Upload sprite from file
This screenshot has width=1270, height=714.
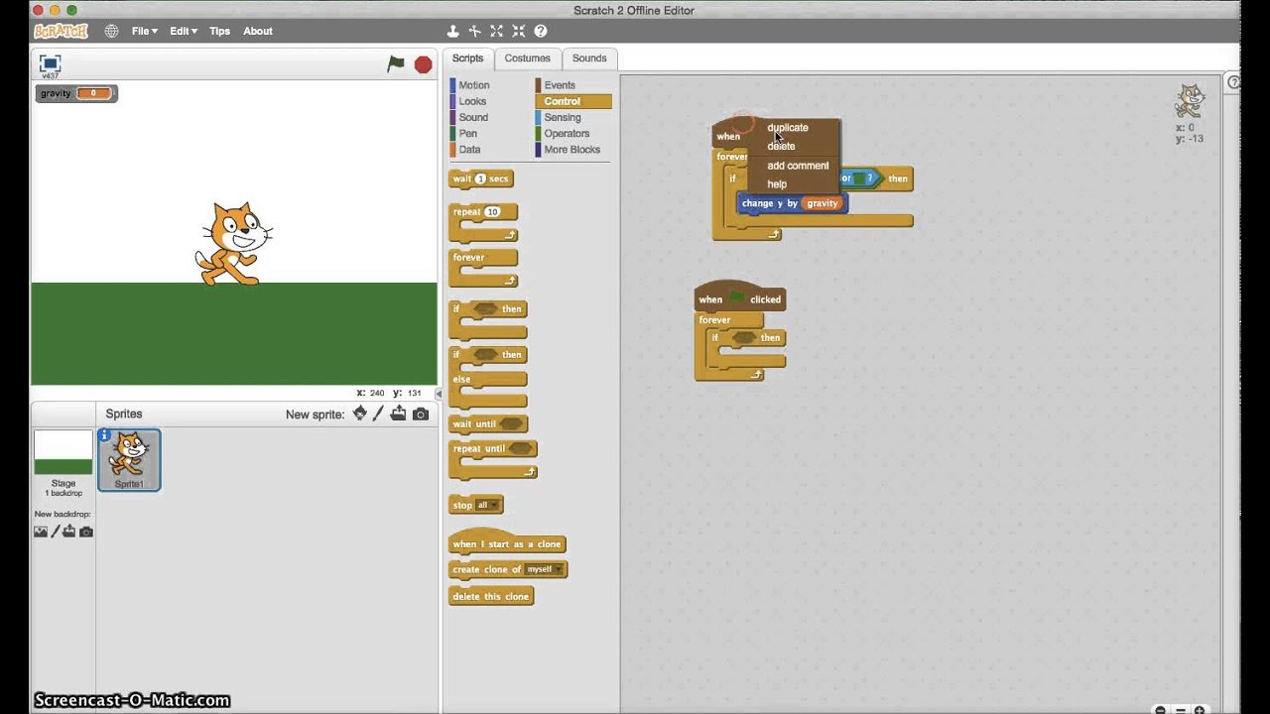398,414
